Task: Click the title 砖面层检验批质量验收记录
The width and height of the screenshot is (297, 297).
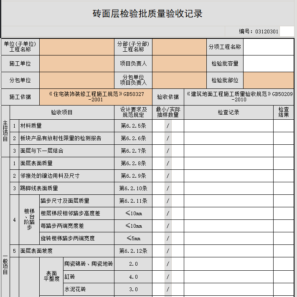Action: coord(147,14)
